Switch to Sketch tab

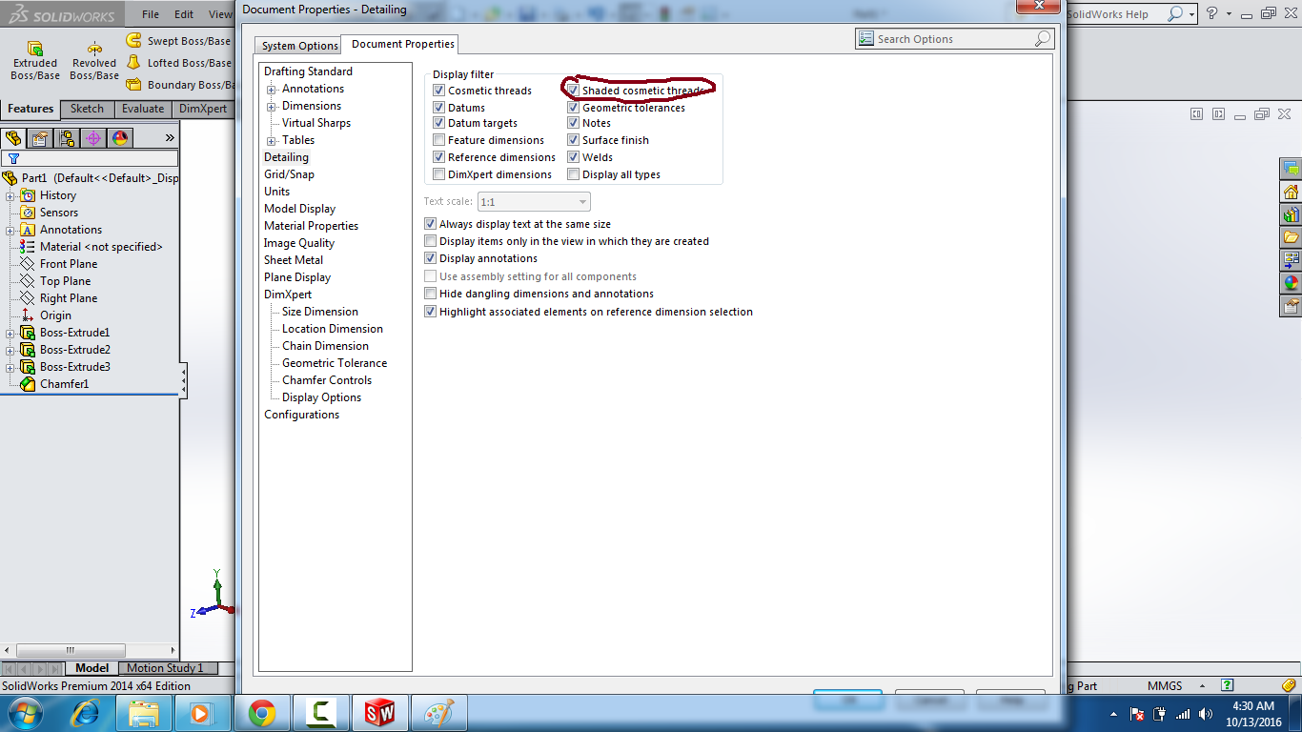[x=87, y=109]
